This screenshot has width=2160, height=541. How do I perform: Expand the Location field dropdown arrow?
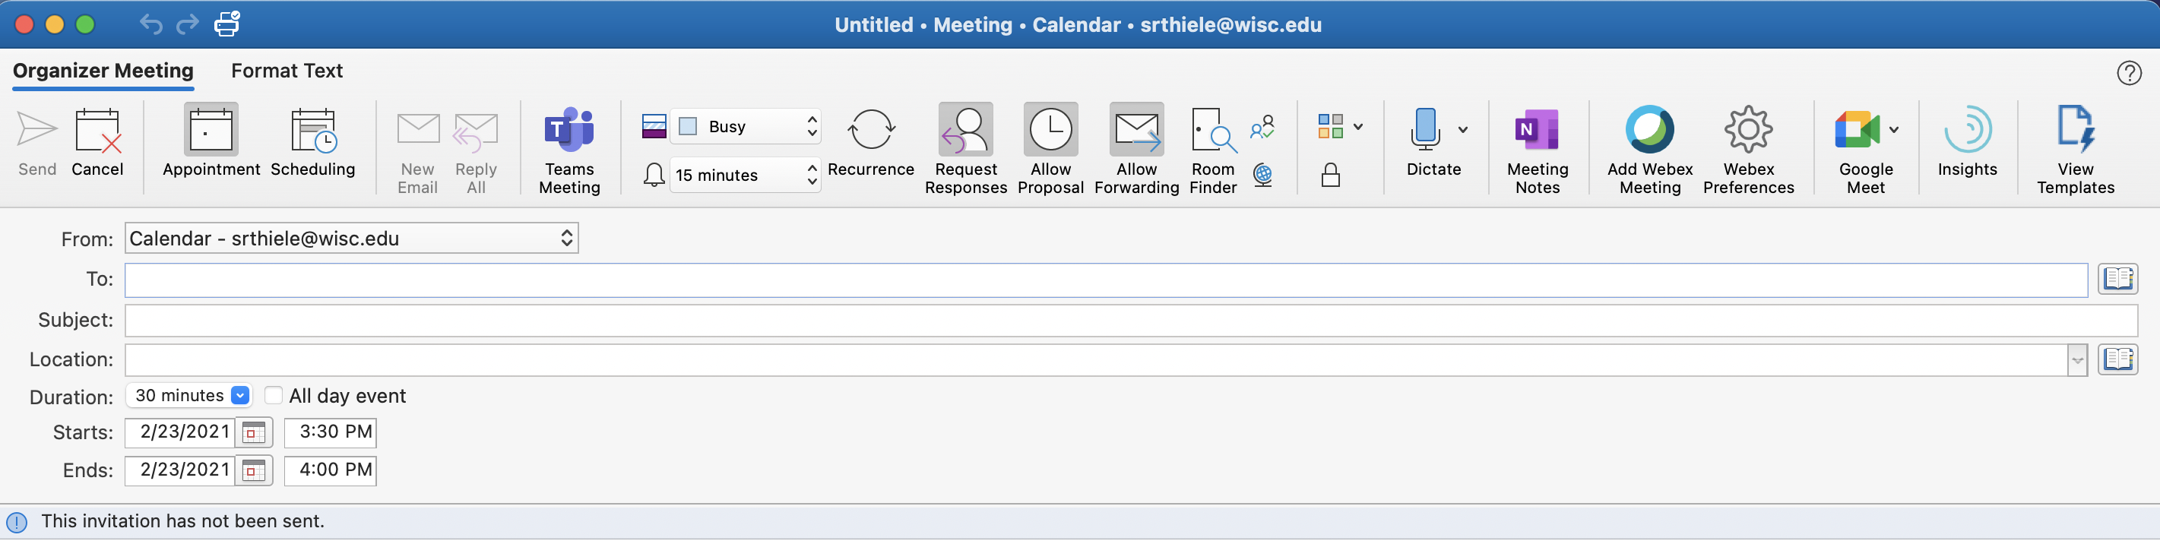click(2077, 361)
